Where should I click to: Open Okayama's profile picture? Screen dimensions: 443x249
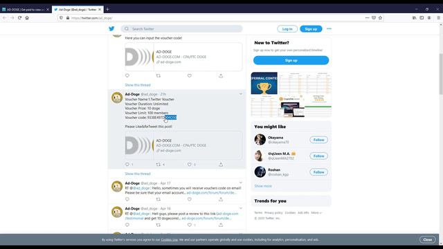pyautogui.click(x=260, y=140)
